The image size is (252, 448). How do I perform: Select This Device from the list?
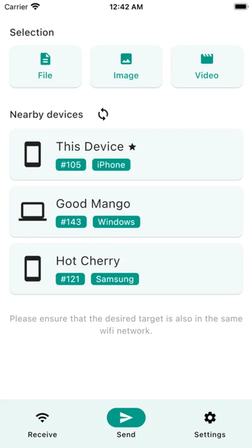point(126,154)
